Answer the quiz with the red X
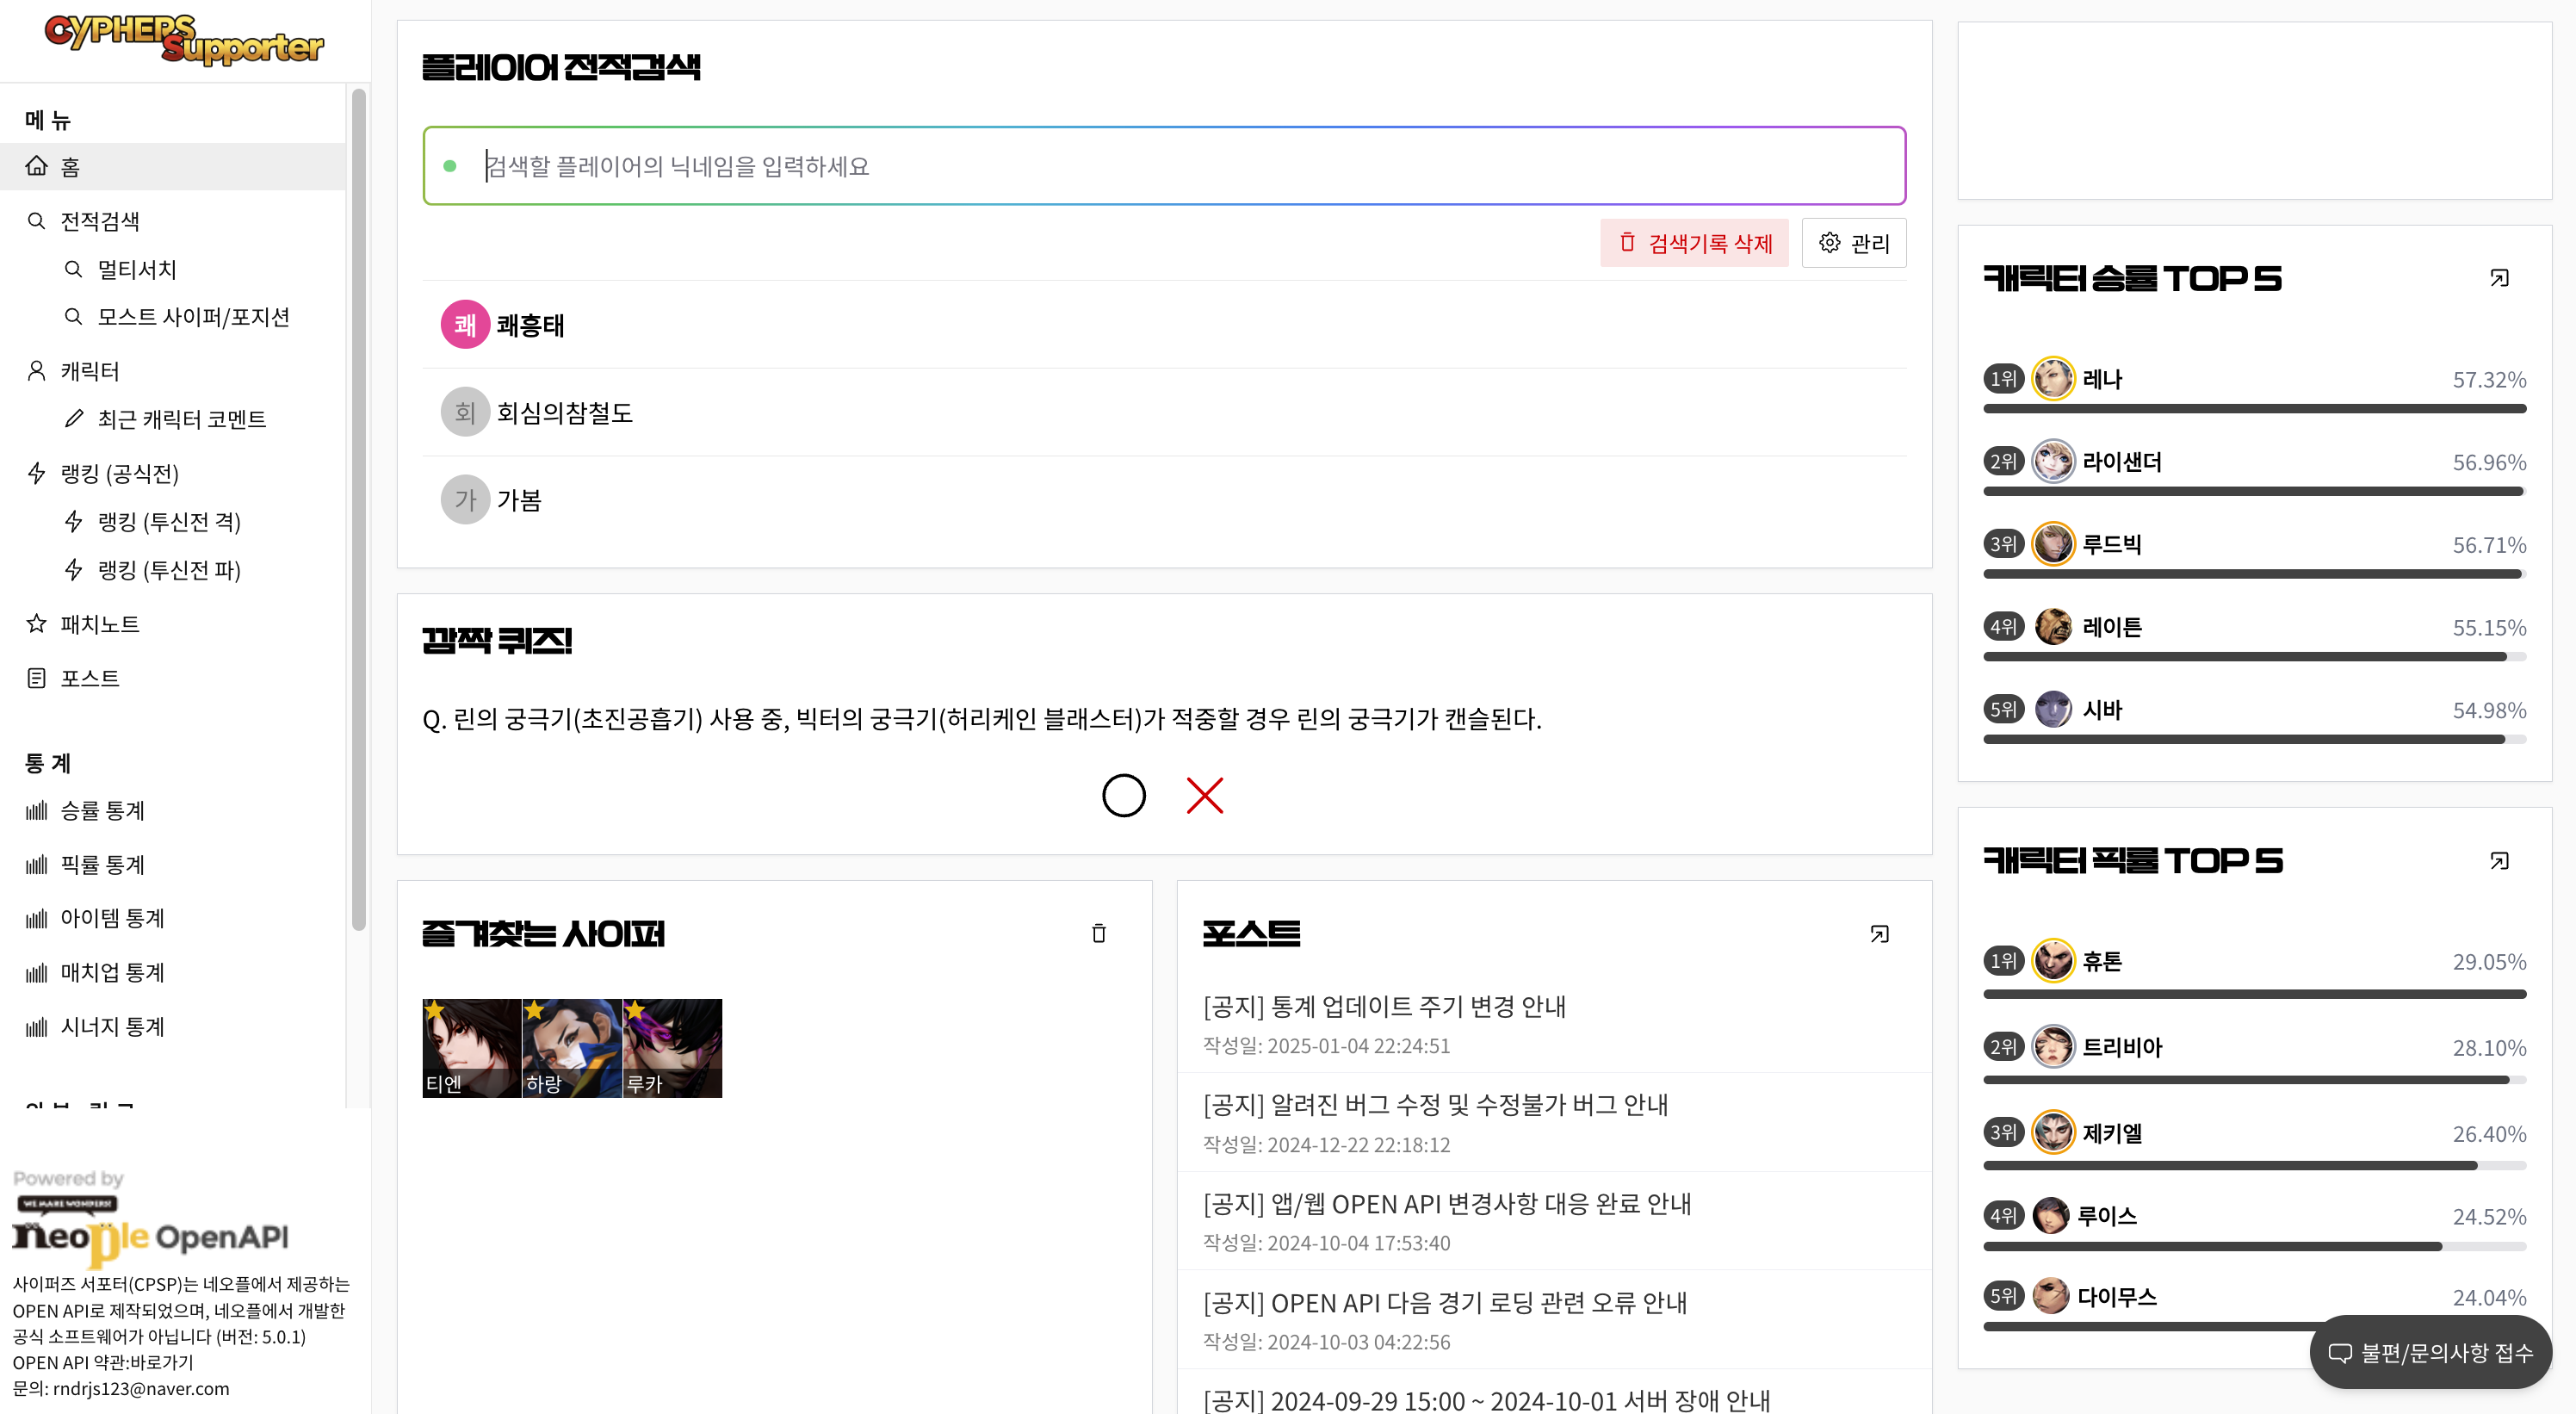Viewport: 2576px width, 1414px height. click(x=1204, y=796)
